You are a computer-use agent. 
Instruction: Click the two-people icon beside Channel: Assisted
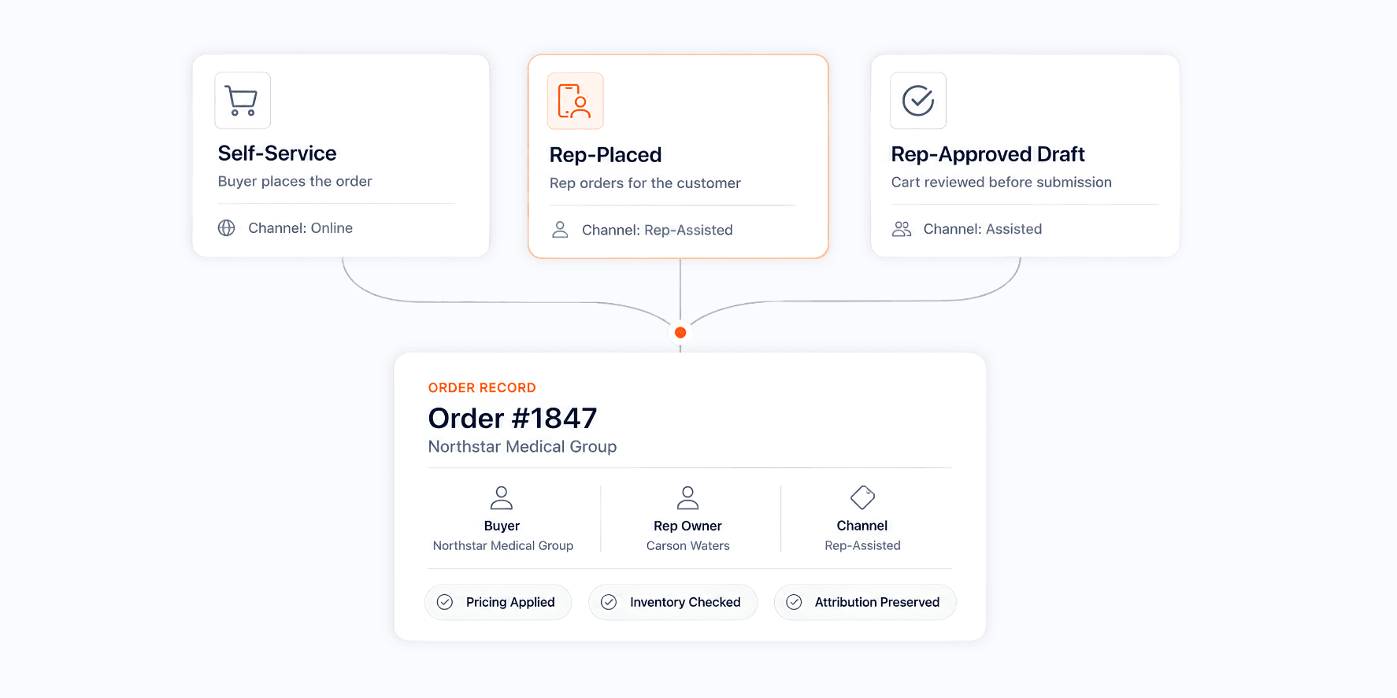902,229
